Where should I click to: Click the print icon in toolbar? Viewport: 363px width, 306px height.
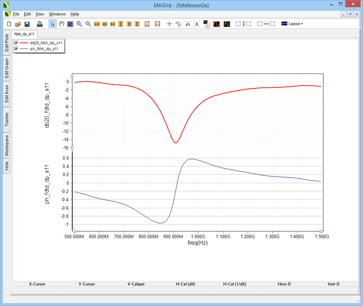click(40, 24)
